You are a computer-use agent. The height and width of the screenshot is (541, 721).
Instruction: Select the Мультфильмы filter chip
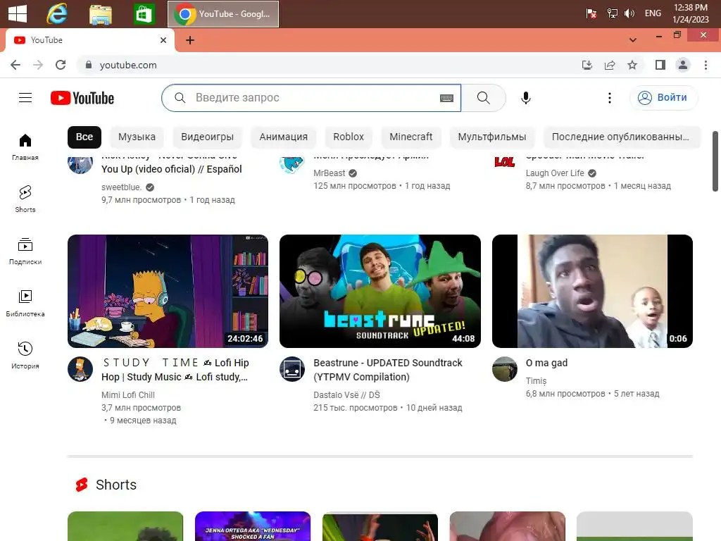pyautogui.click(x=491, y=137)
